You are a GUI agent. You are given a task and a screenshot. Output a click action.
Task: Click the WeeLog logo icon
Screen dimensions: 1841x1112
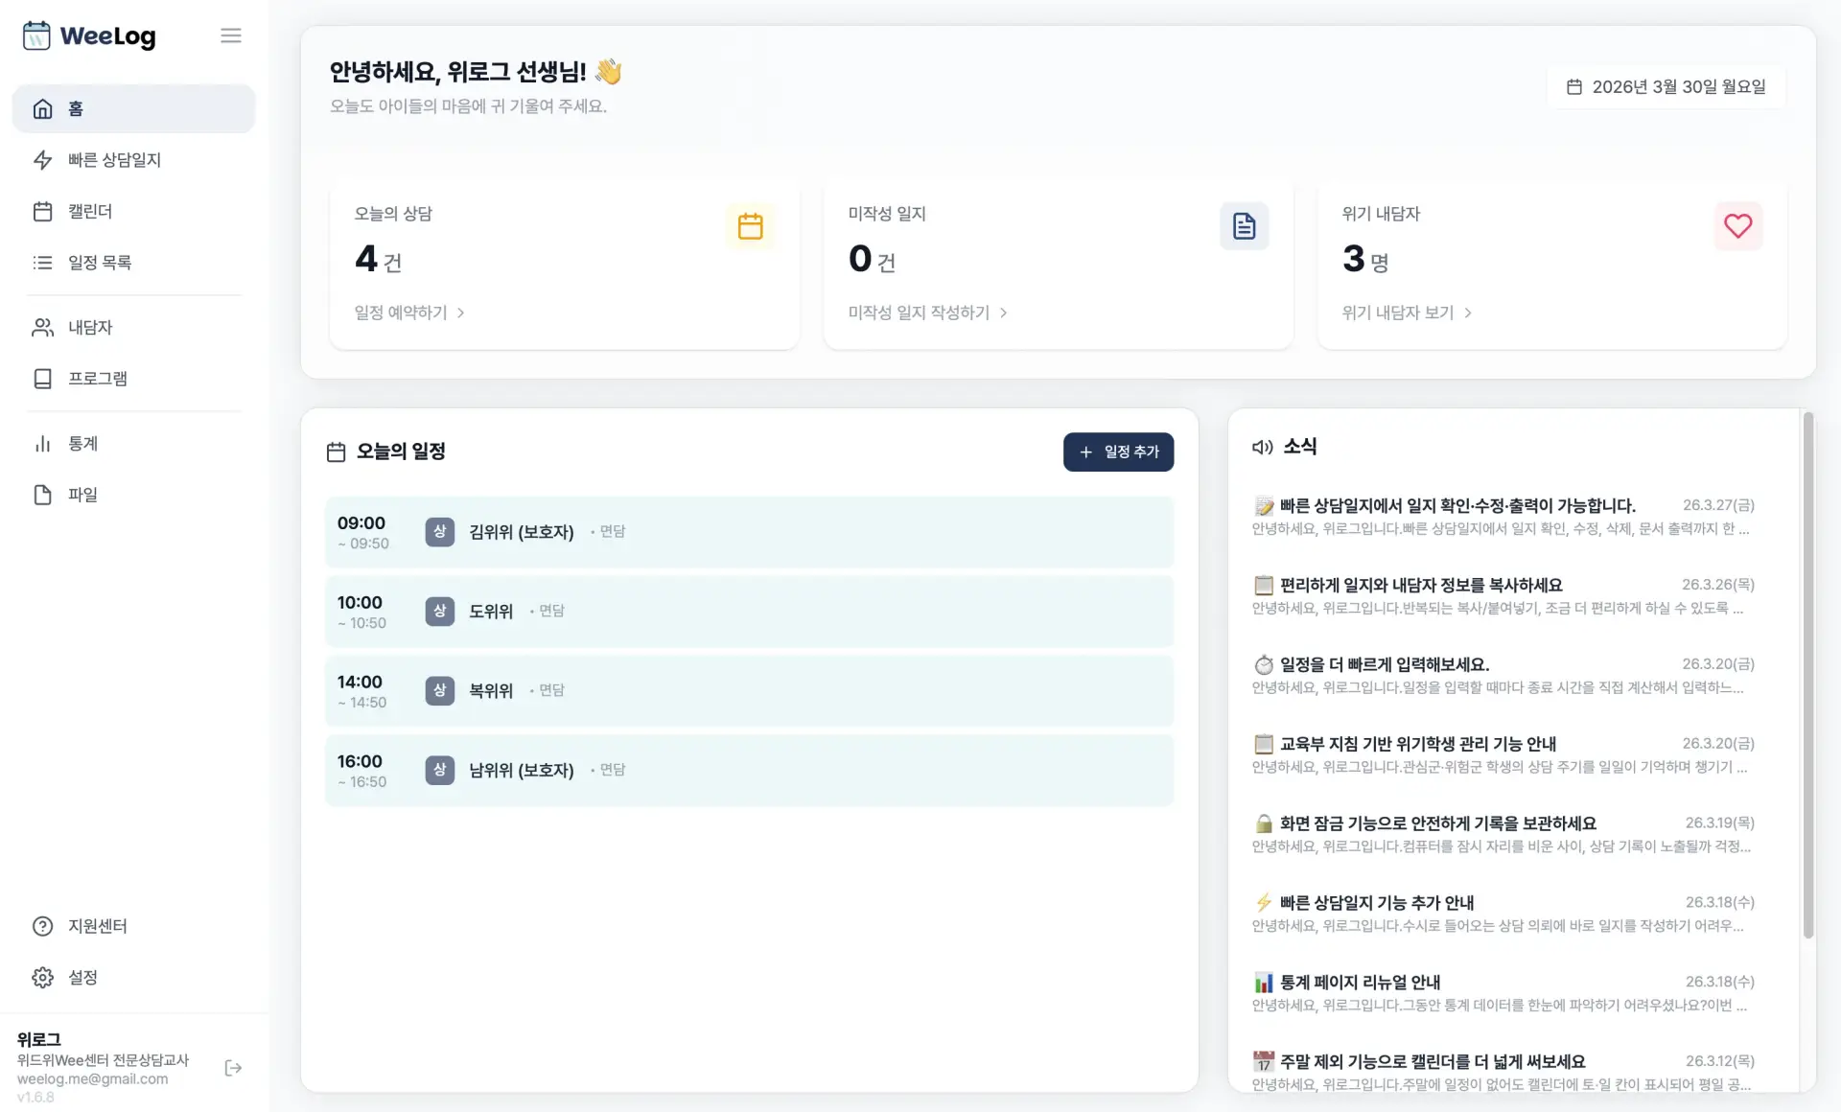pos(36,35)
